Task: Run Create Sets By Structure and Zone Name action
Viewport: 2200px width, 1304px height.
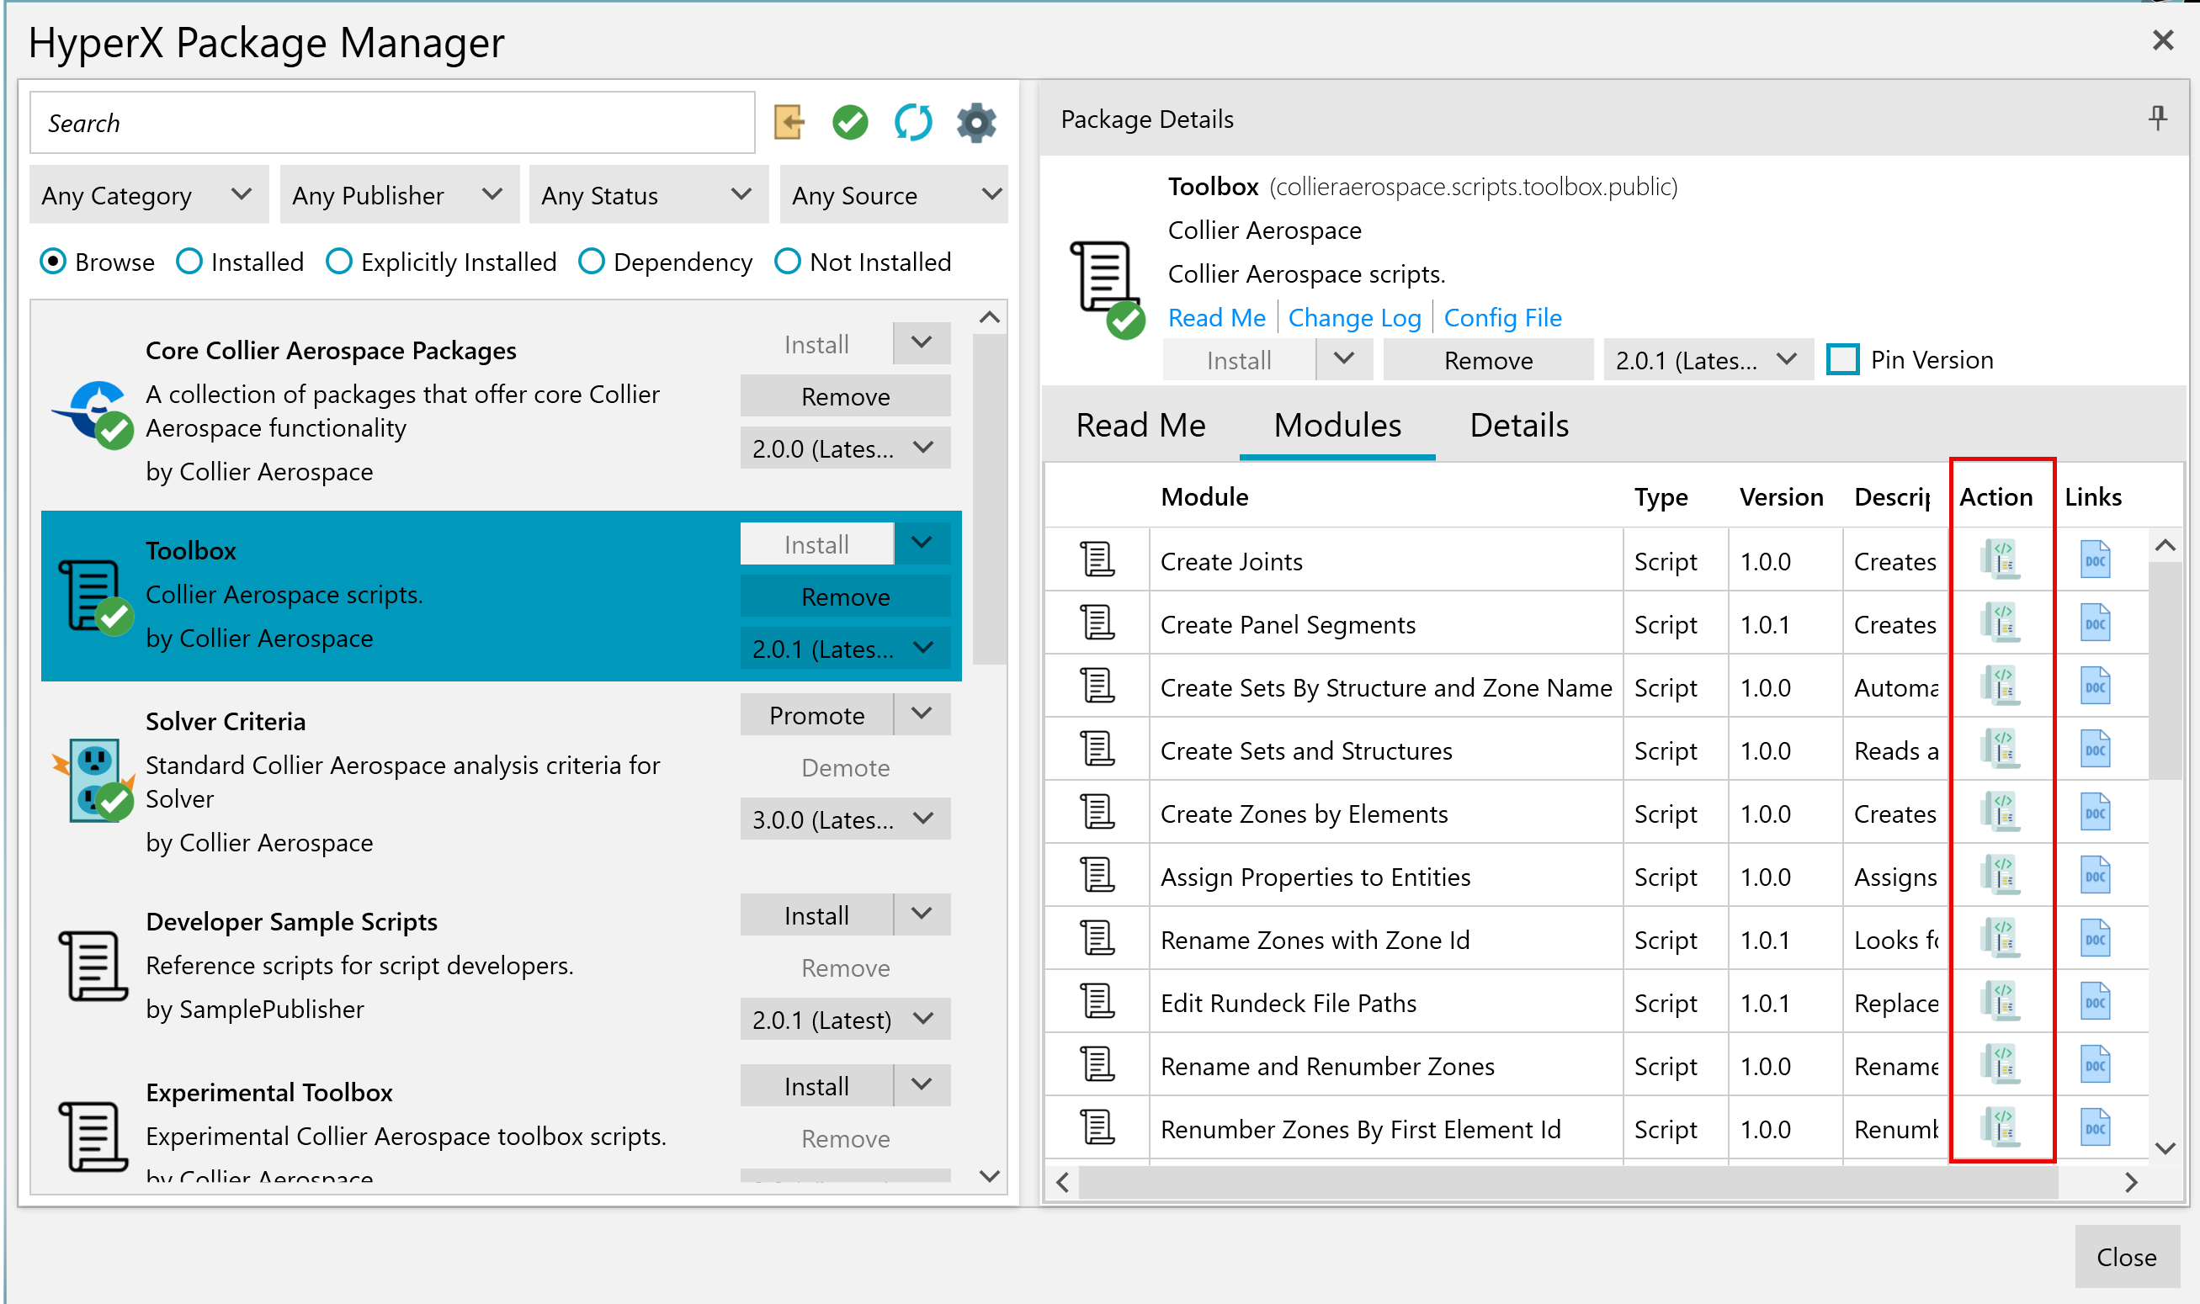Action: [x=2001, y=686]
